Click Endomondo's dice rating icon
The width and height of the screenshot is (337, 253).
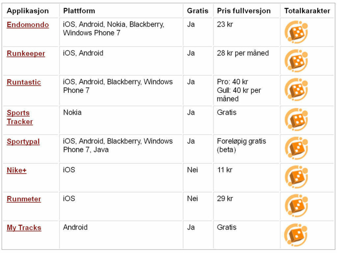pos(296,32)
